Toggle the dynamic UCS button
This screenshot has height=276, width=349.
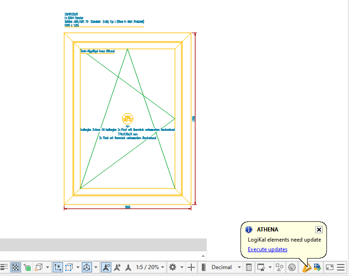pyautogui.click(x=58, y=267)
